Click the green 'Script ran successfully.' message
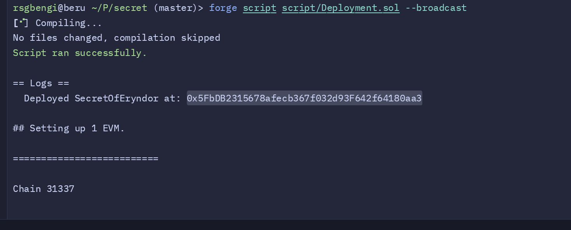This screenshot has width=571, height=230. click(x=80, y=53)
